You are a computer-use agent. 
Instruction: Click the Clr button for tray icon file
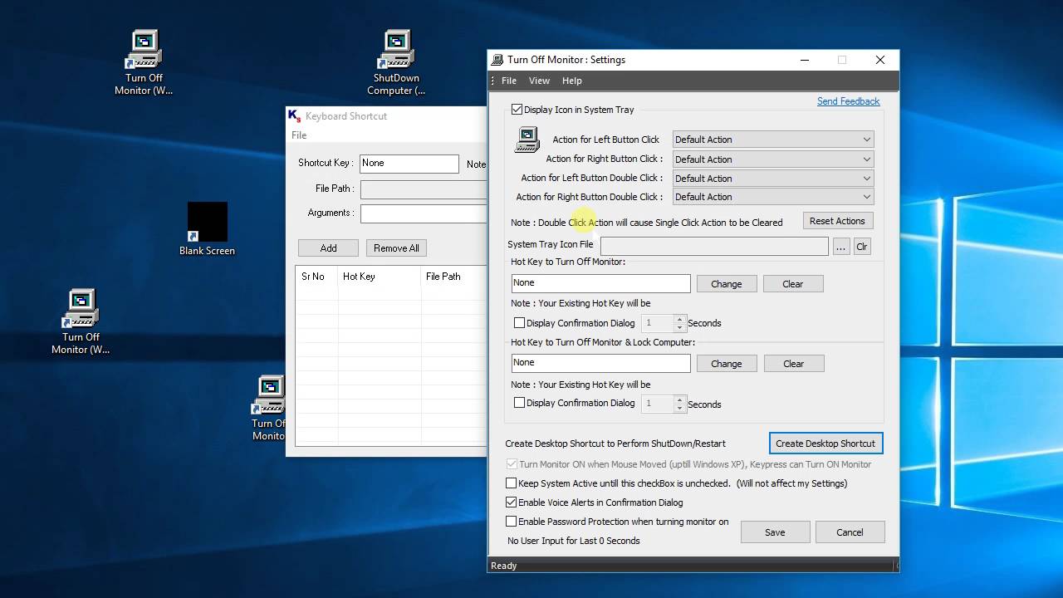coord(862,247)
